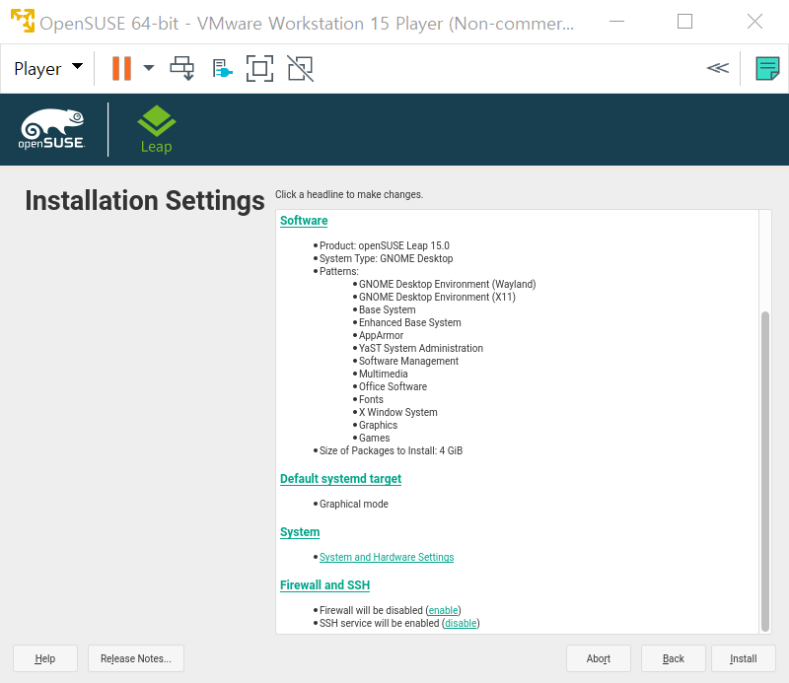789x683 pixels.
Task: Close the VMware Player window
Action: tap(754, 21)
